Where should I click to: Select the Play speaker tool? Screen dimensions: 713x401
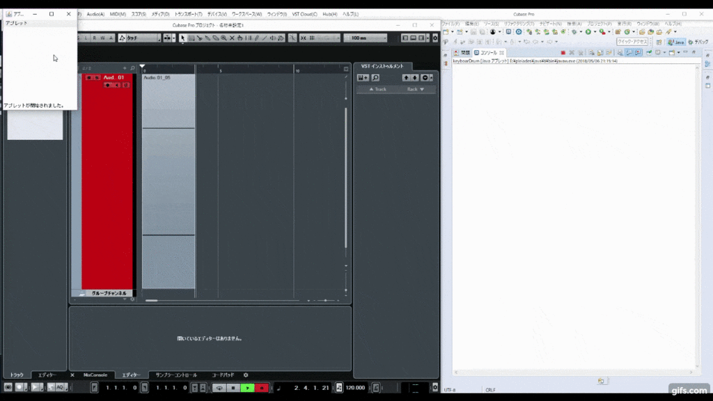pos(273,38)
